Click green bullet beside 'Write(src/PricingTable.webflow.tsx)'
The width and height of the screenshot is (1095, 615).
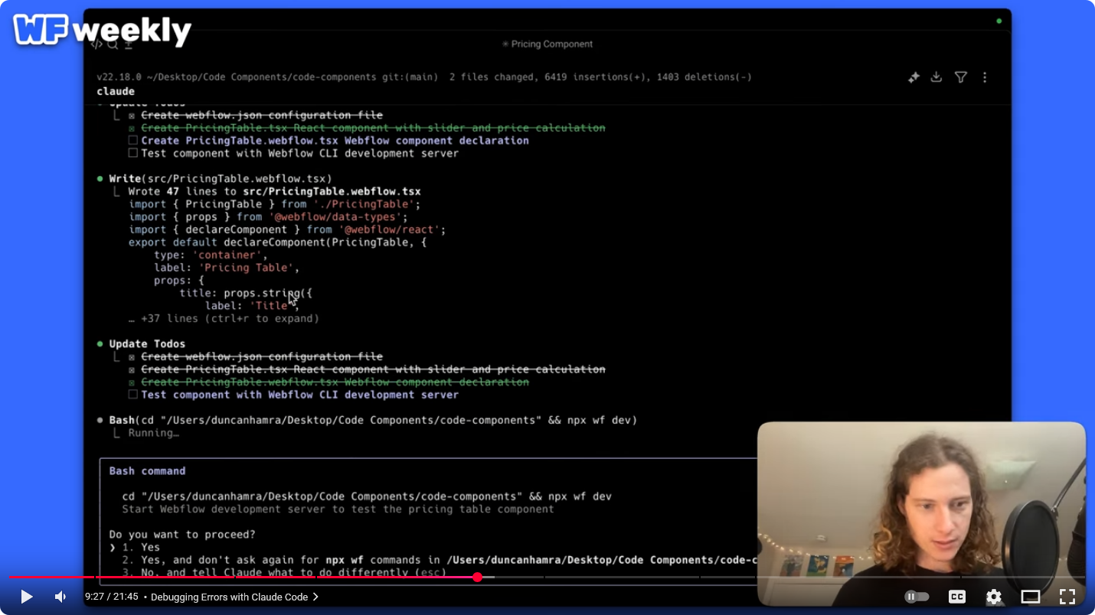coord(100,179)
